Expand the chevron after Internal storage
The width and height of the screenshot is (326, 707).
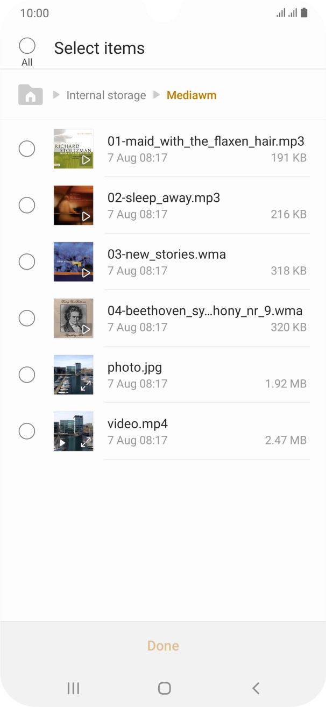[x=156, y=94]
